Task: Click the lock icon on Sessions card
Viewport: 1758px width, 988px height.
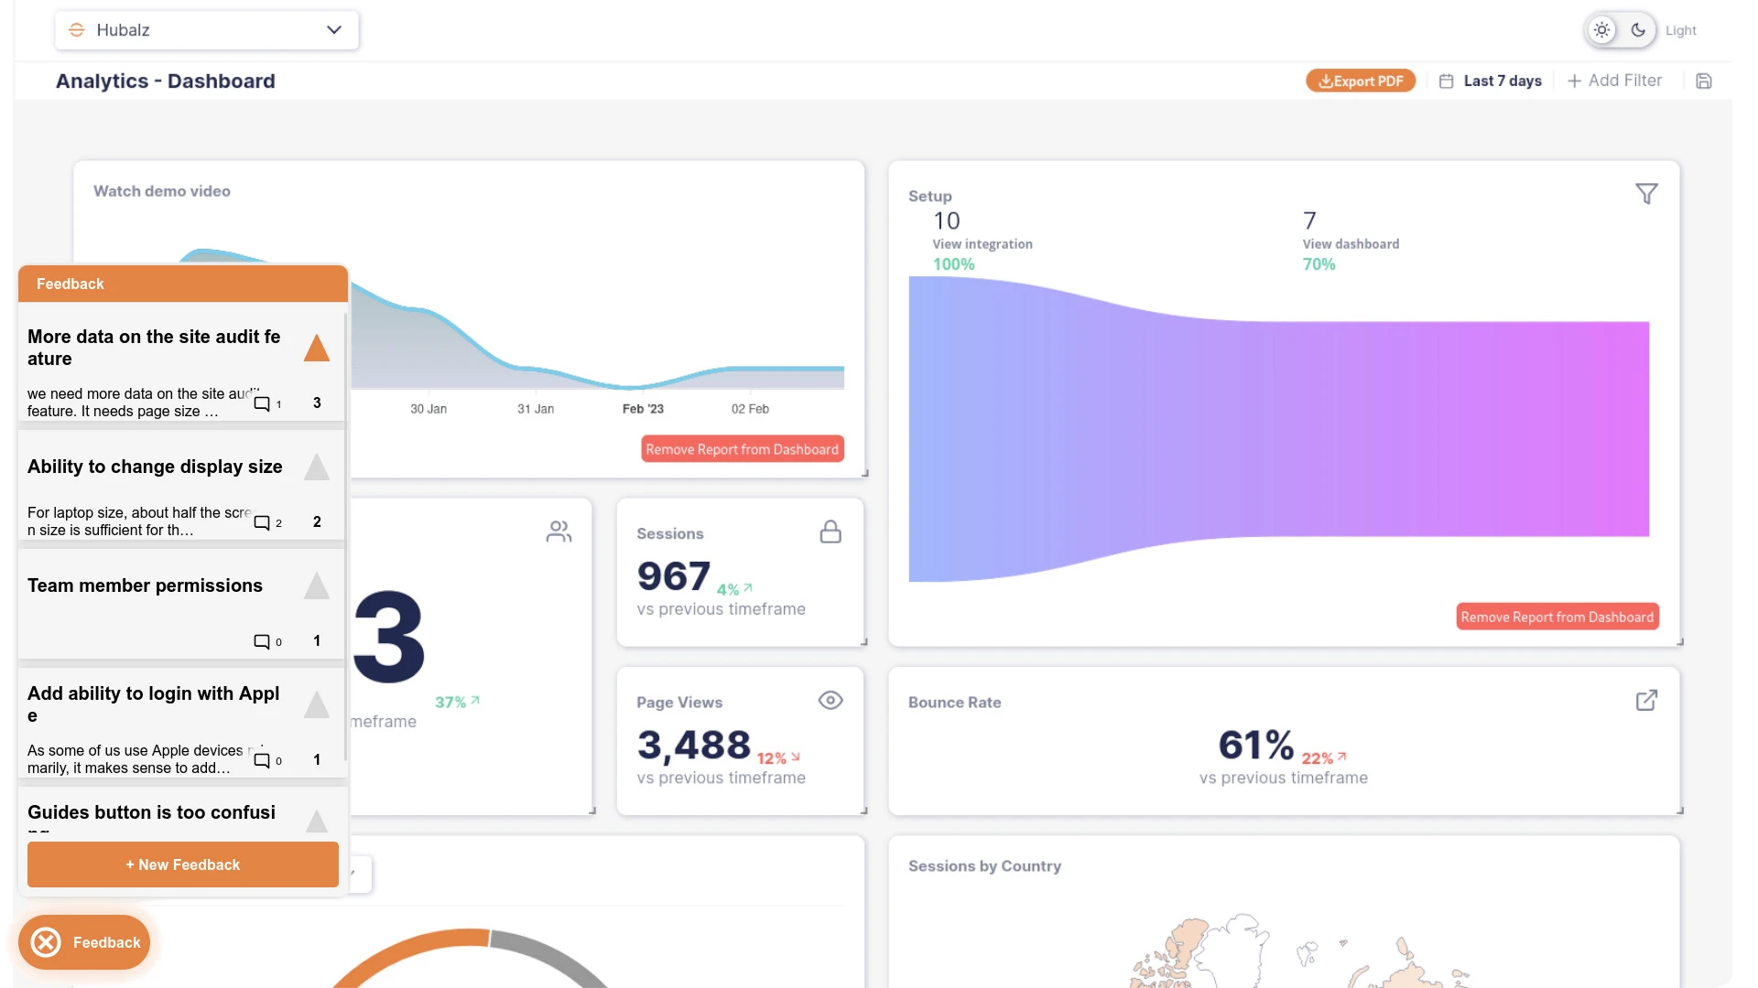Action: (x=830, y=532)
